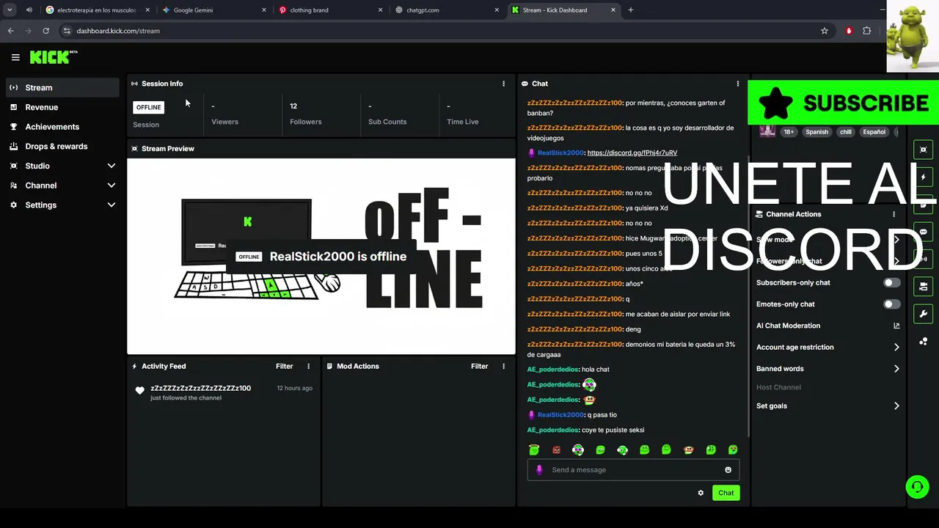Open Banned words chevron
The width and height of the screenshot is (939, 528).
click(896, 369)
